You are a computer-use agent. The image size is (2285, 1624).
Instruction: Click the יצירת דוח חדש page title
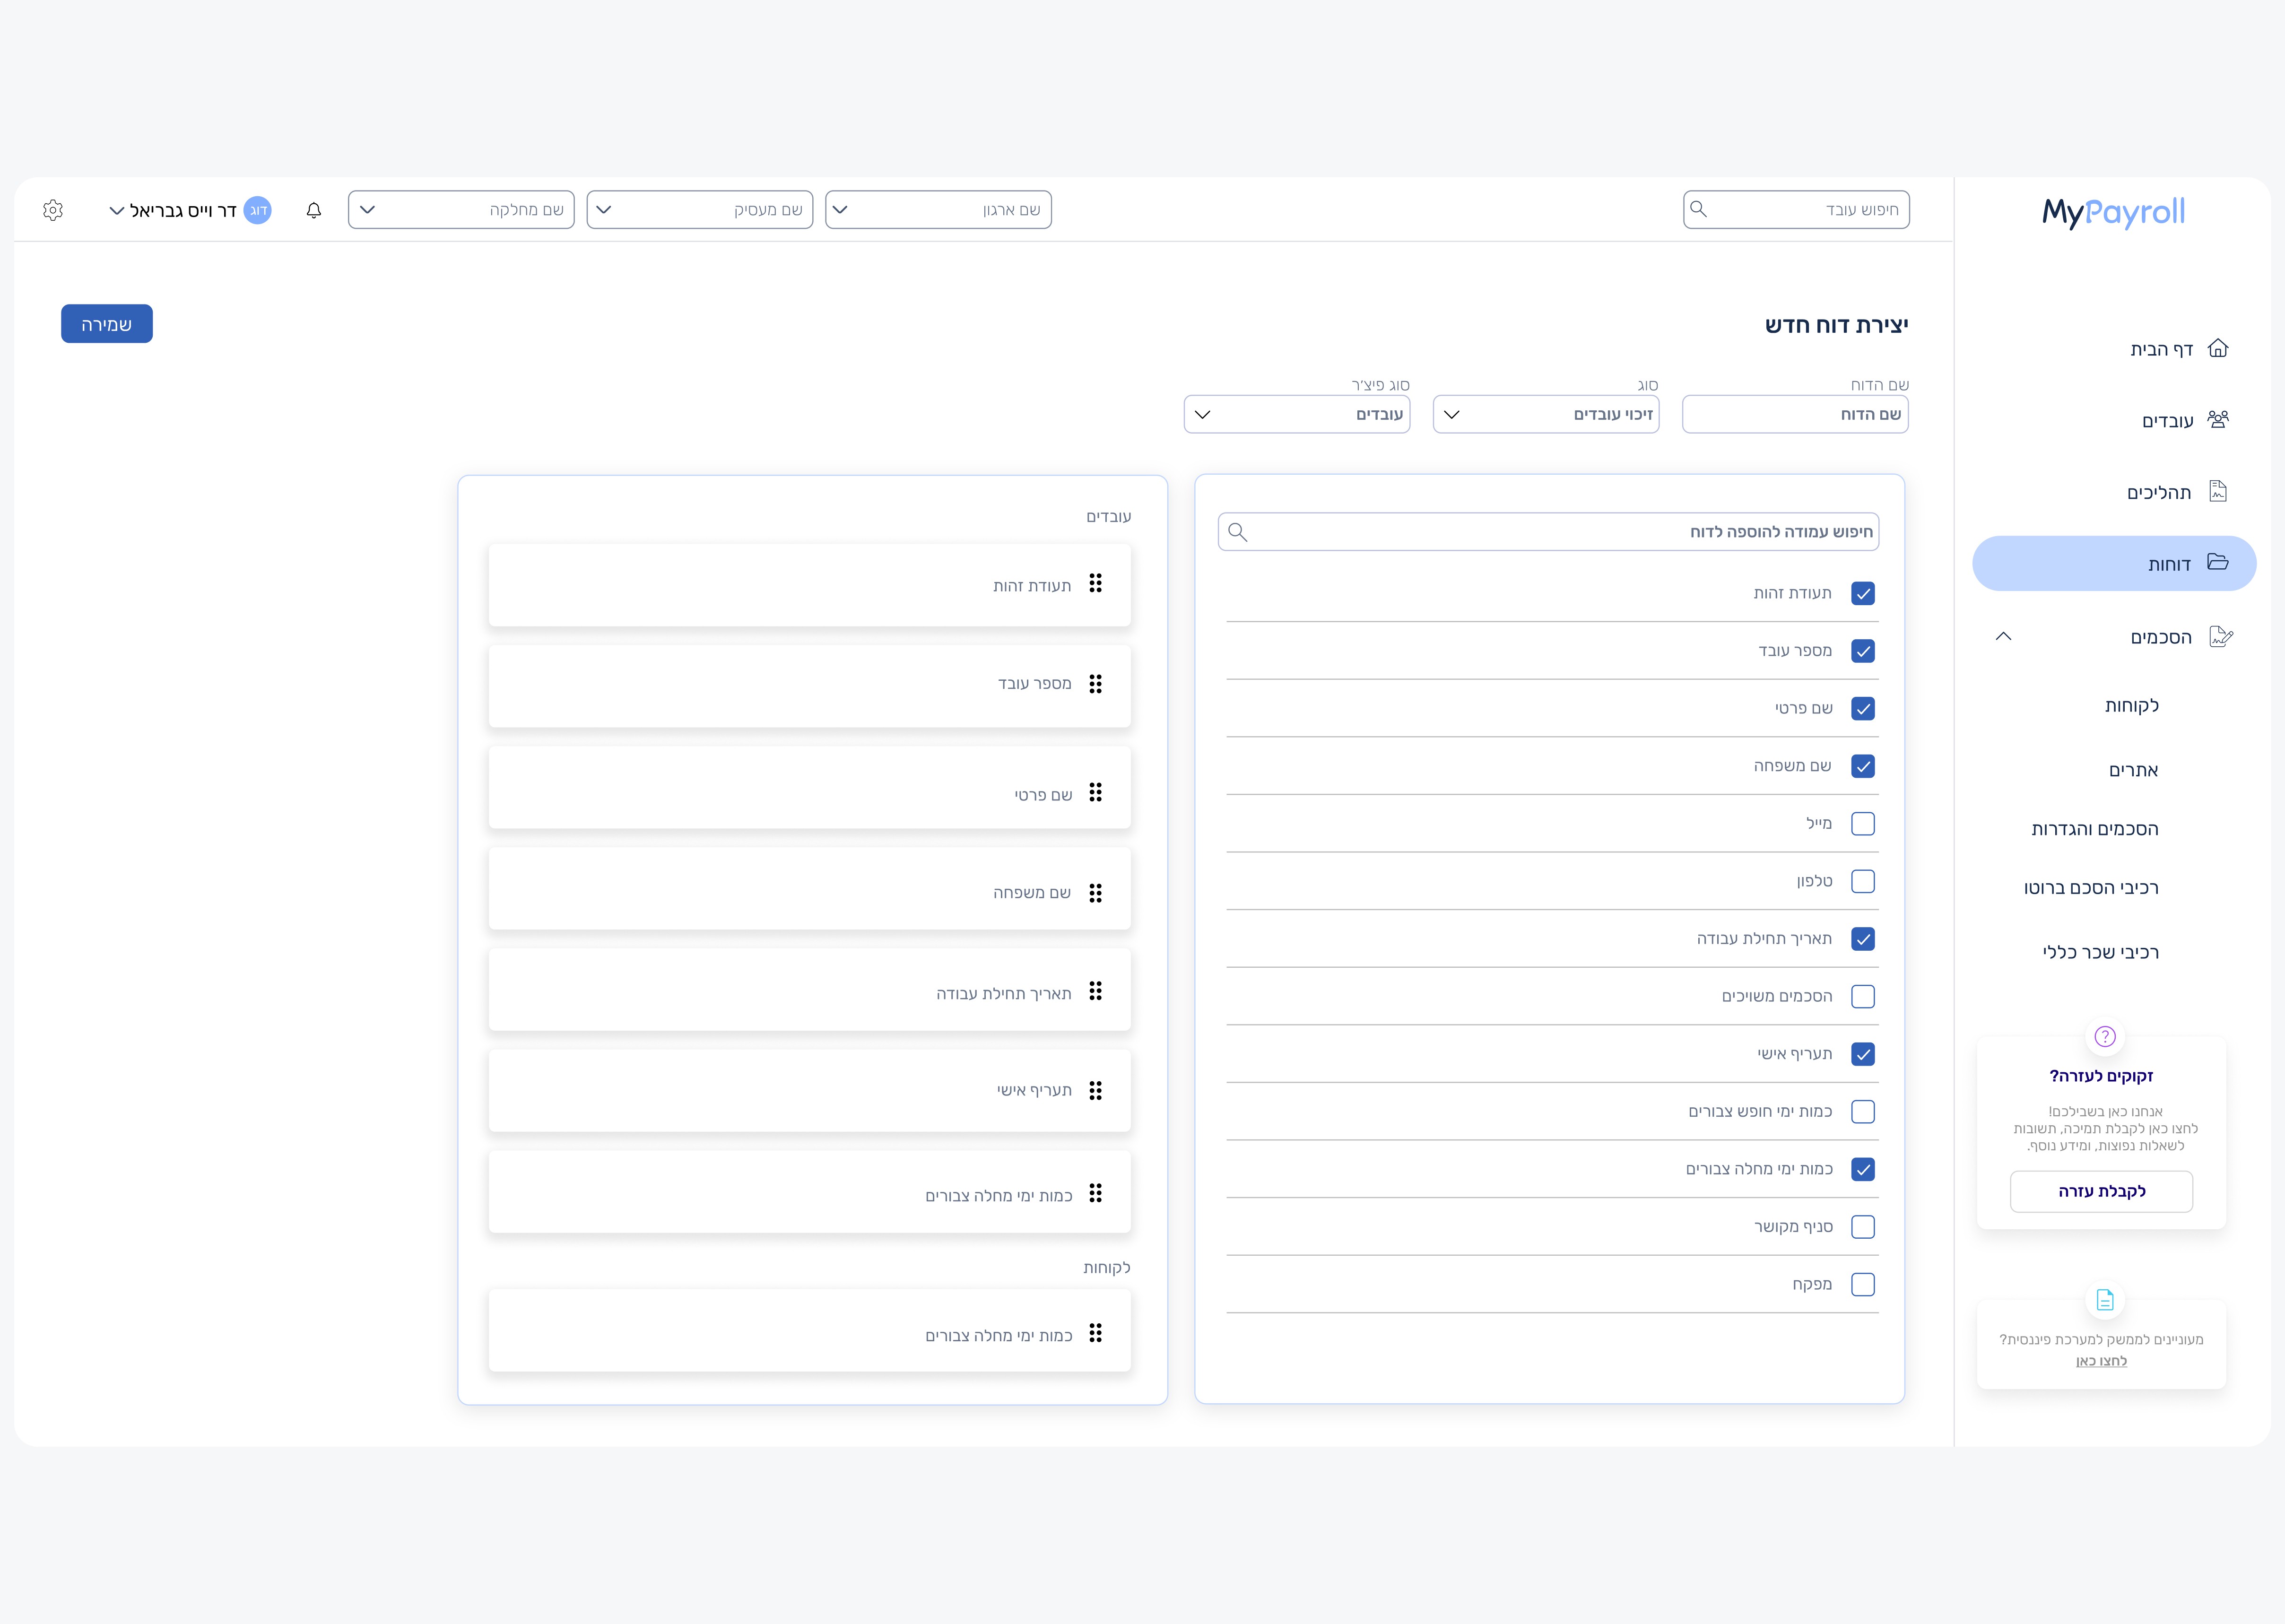point(1836,325)
